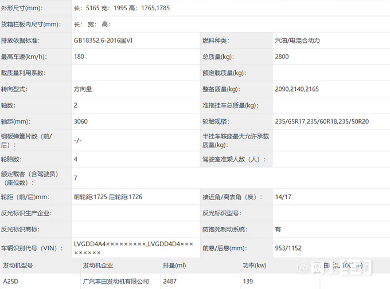The width and height of the screenshot is (390, 289).
Task: Select the 汽油/电混合动力 fuel type value
Action: coord(297,40)
